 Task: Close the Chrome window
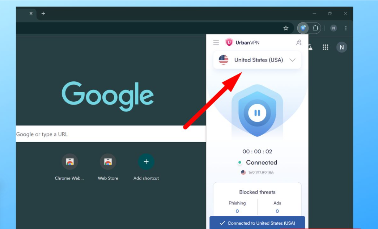(345, 13)
